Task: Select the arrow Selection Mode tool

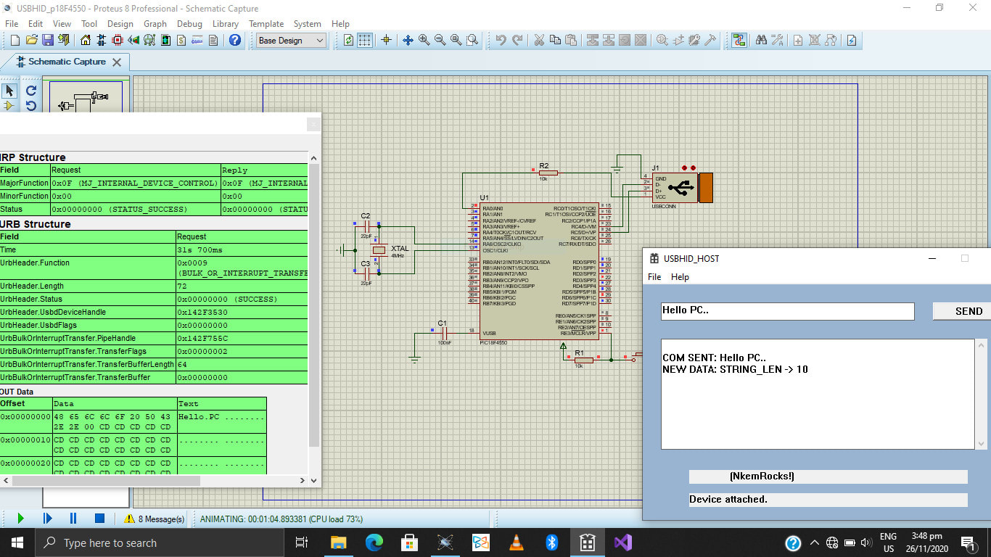Action: coord(9,91)
